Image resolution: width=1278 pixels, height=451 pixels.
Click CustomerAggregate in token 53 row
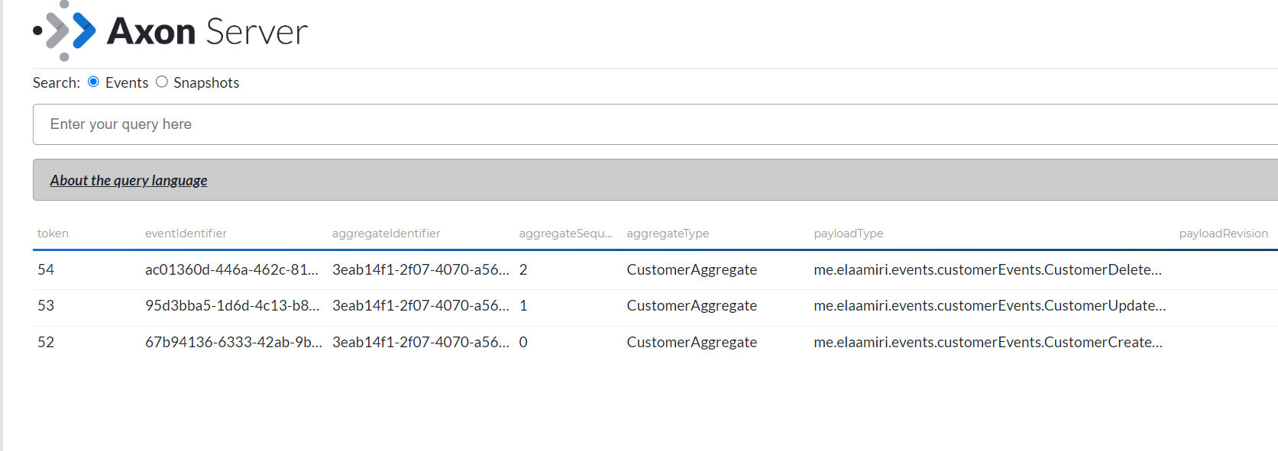(692, 305)
